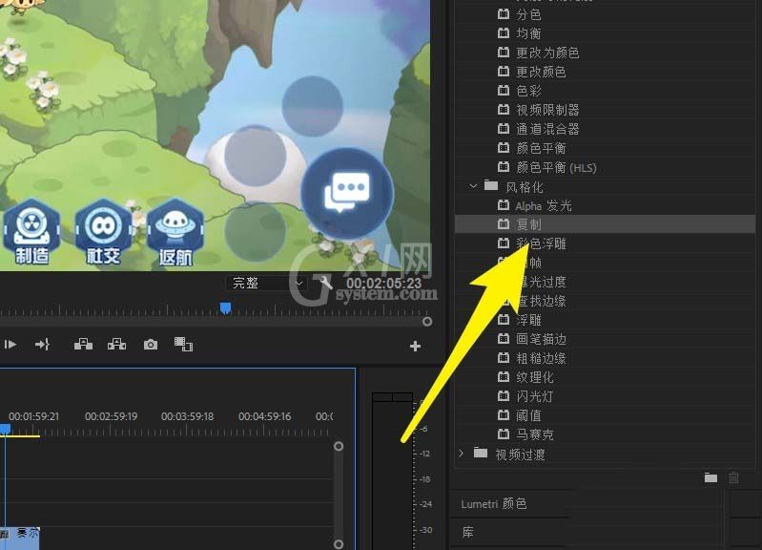
Task: Click the 分色 effect preset icon
Action: click(x=504, y=14)
